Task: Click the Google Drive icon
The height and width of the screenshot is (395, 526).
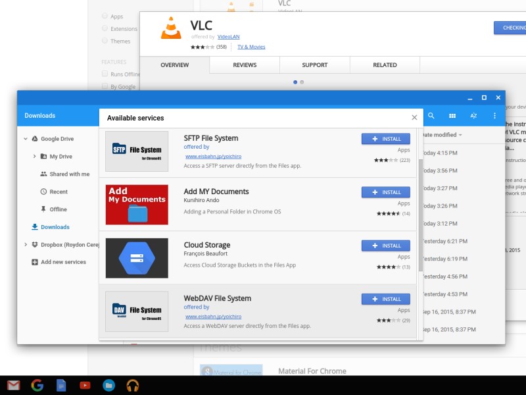Action: pyautogui.click(x=35, y=139)
